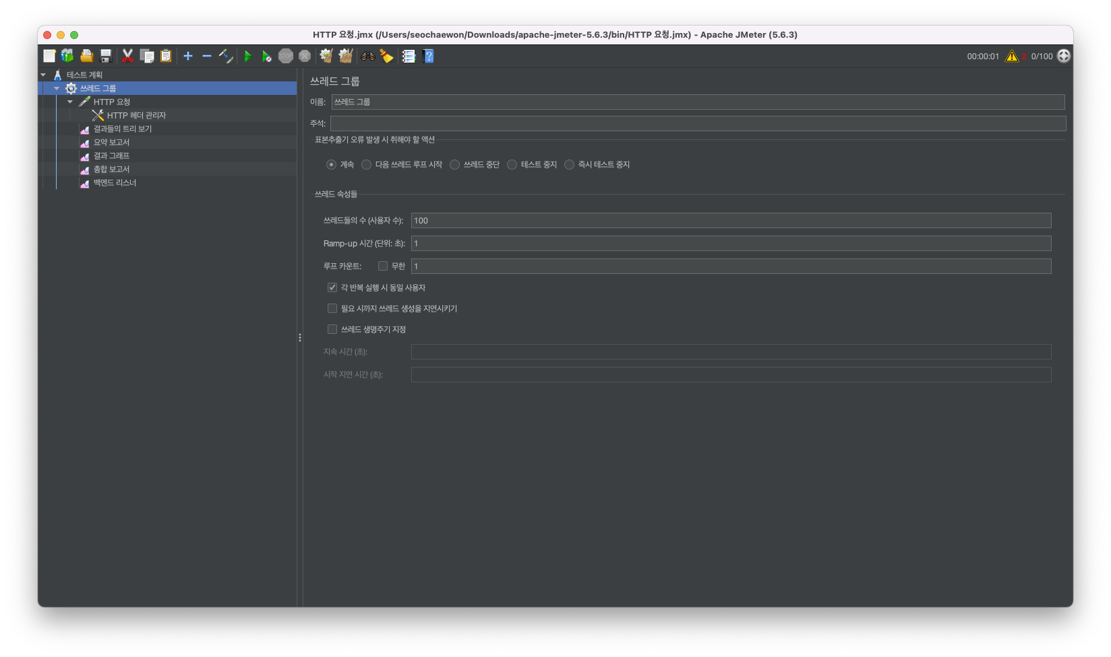Image resolution: width=1111 pixels, height=657 pixels.
Task: Click the Ramp-up 시간 field
Action: (731, 243)
